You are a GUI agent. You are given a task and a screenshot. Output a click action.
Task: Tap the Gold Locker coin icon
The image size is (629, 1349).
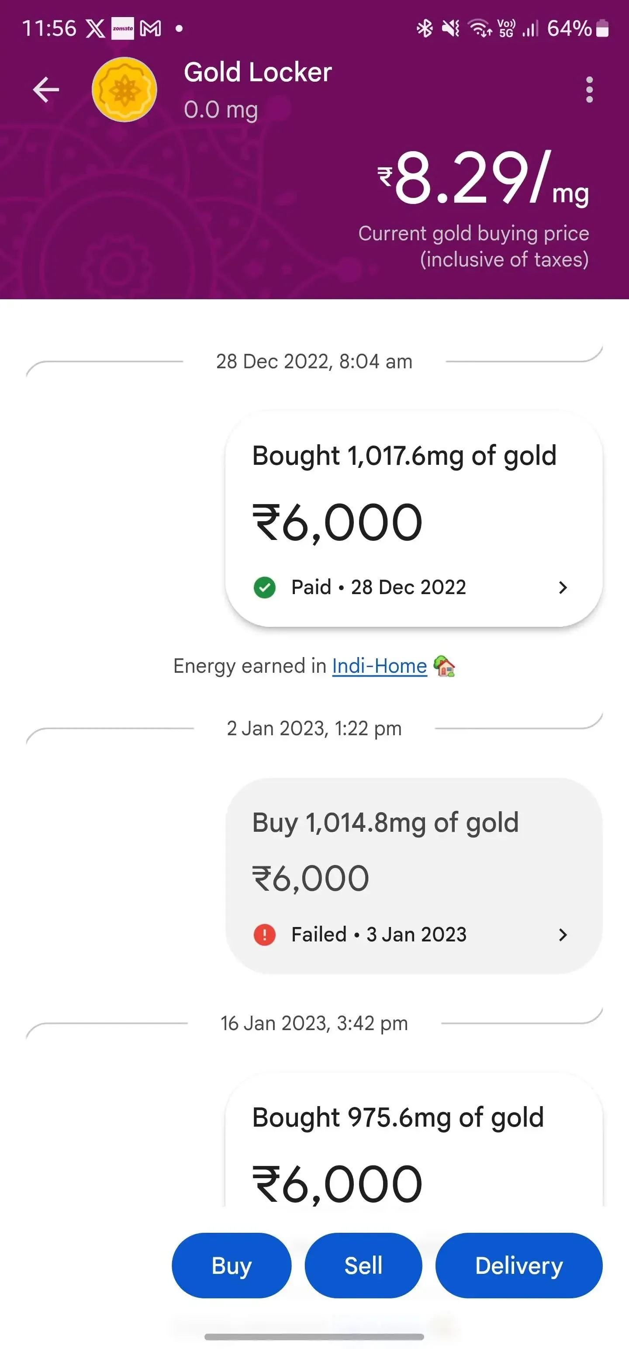point(124,90)
